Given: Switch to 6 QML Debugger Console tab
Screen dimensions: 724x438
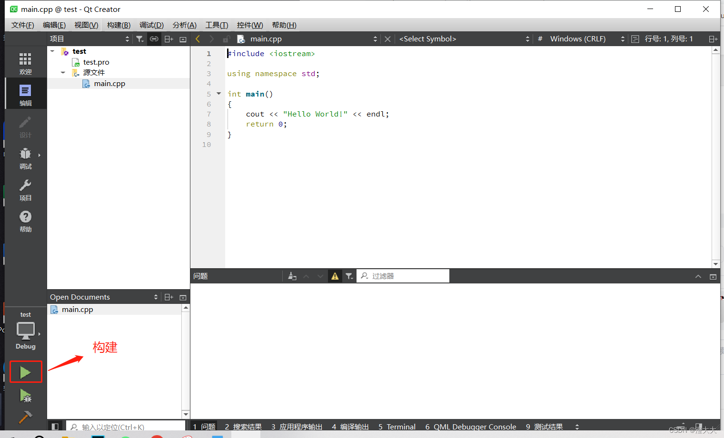Looking at the screenshot, I should [x=471, y=427].
